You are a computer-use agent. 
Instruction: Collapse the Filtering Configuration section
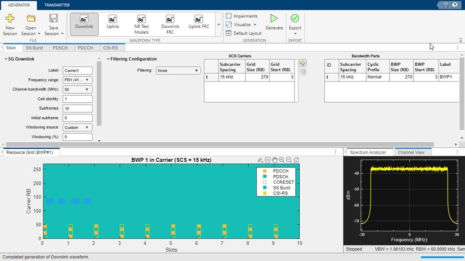(x=108, y=59)
